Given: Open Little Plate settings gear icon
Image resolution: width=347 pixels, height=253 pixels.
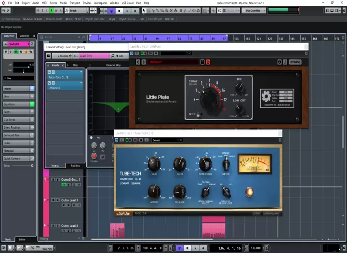Looking at the screenshot, I should pyautogui.click(x=280, y=62).
